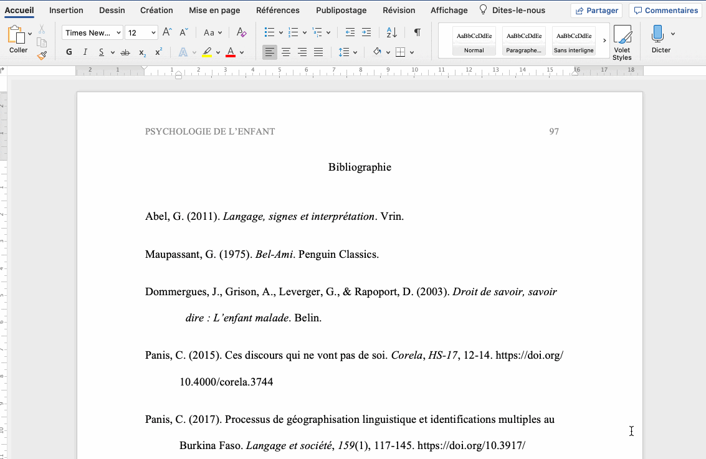Viewport: 706px width, 459px height.
Task: Toggle italic I formatting
Action: click(85, 52)
